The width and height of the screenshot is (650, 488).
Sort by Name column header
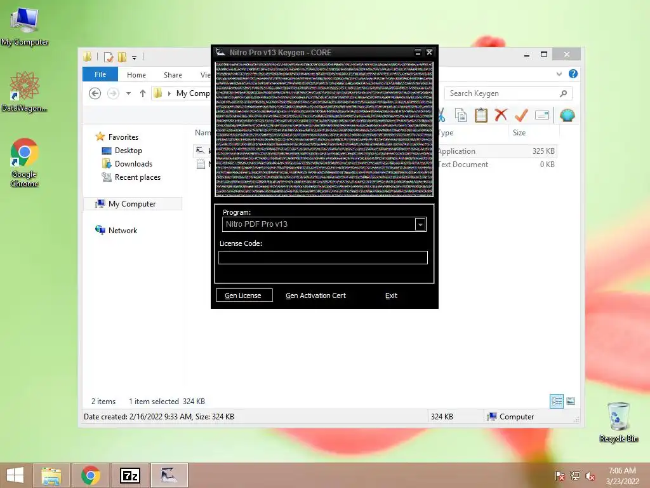[202, 133]
